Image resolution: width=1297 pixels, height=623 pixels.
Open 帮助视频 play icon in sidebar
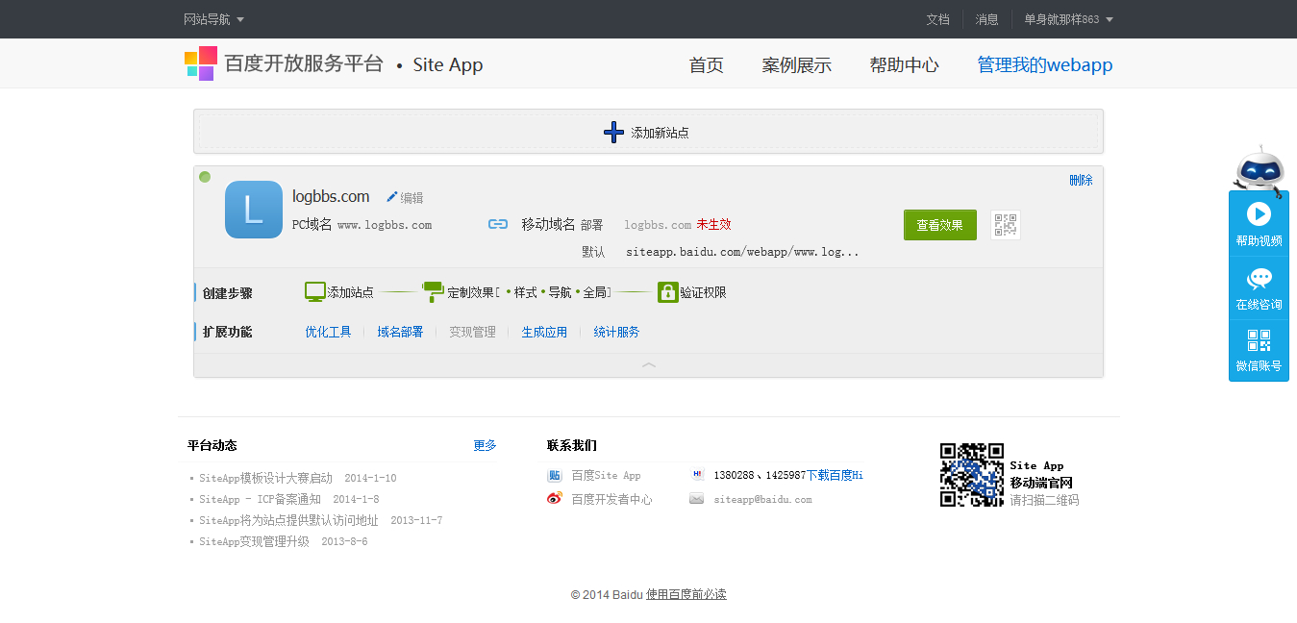point(1259,213)
